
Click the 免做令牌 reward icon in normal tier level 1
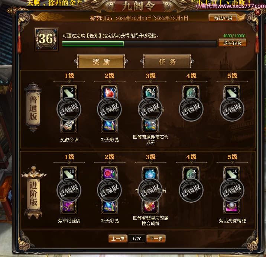tap(69, 126)
